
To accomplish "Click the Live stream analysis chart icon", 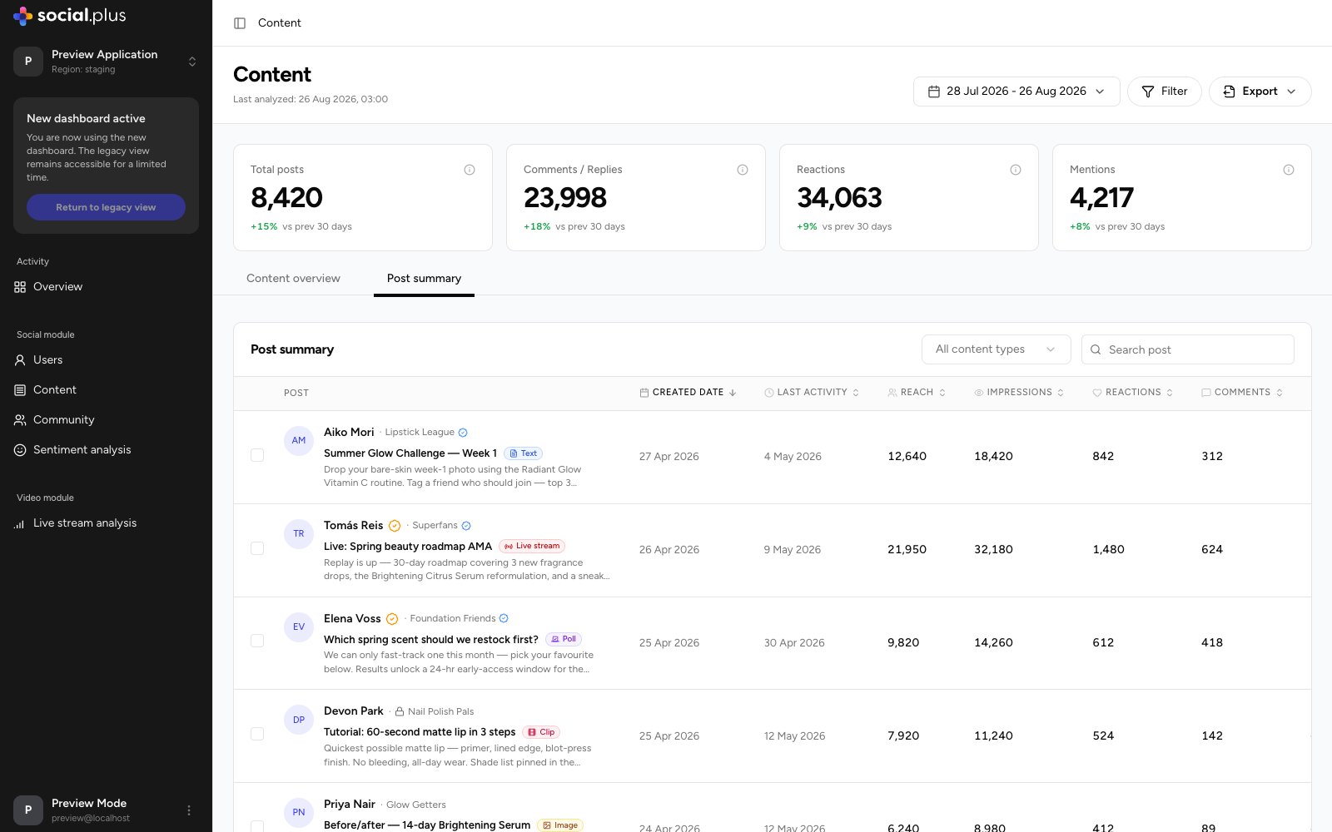I will tap(20, 523).
